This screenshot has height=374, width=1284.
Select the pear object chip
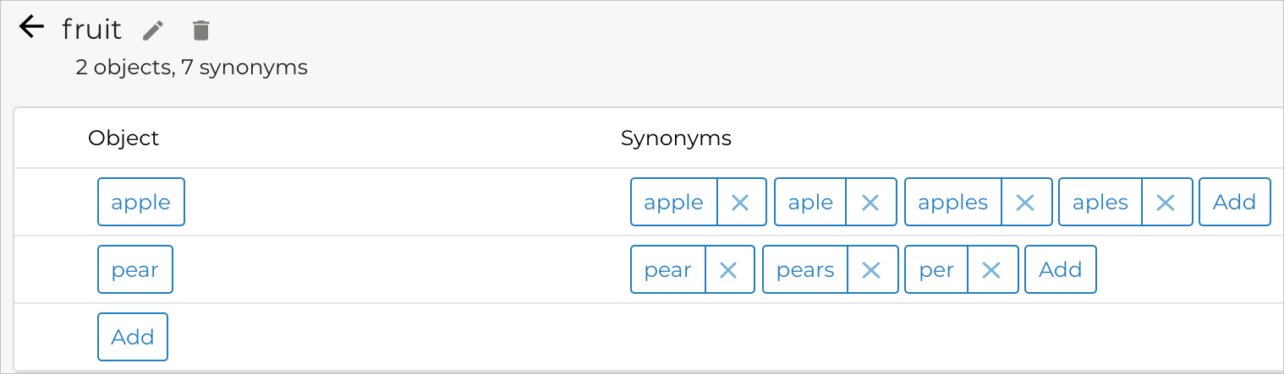coord(135,270)
